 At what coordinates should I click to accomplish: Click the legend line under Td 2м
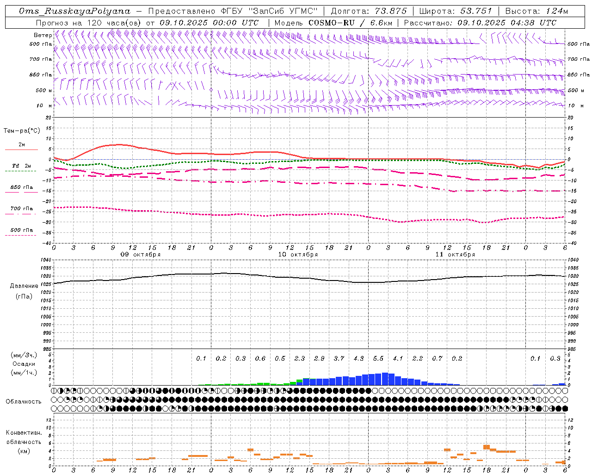(x=20, y=171)
